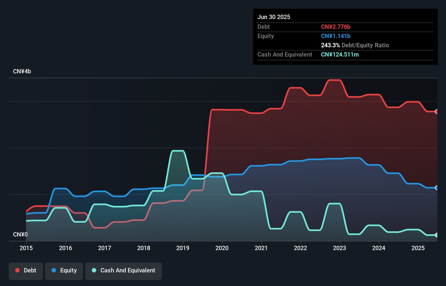Click the 2020 x-axis year label
446x286 pixels.
pos(222,248)
